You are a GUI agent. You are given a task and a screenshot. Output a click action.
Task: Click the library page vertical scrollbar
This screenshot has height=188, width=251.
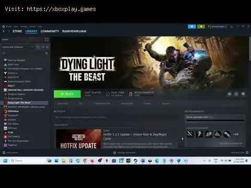249,49
